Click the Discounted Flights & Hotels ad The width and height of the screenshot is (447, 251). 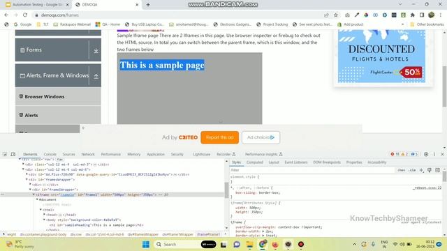click(381, 56)
